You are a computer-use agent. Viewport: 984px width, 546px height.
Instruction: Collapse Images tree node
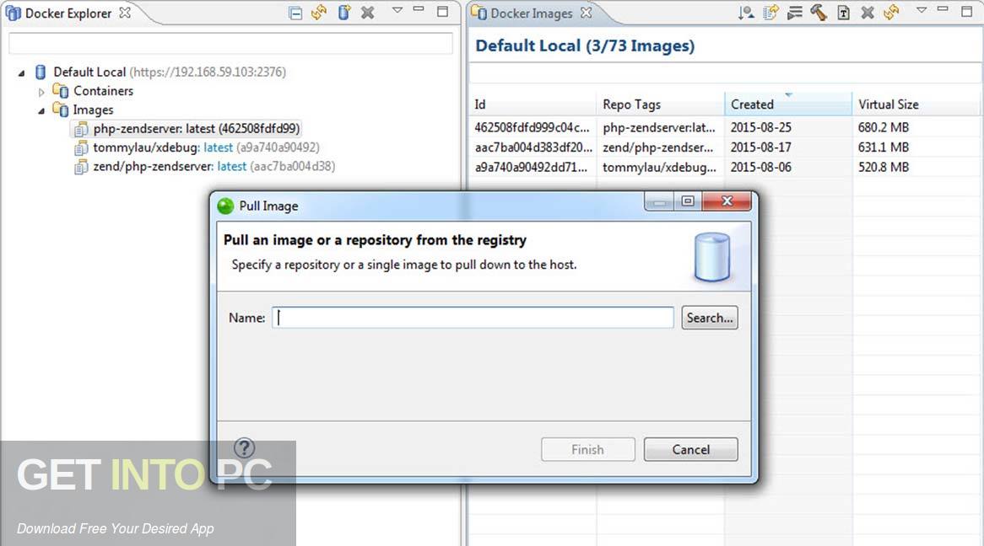click(x=41, y=111)
